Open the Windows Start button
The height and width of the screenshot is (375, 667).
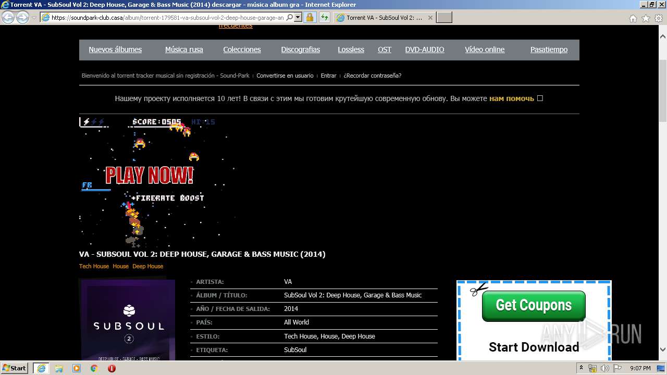[x=15, y=368]
